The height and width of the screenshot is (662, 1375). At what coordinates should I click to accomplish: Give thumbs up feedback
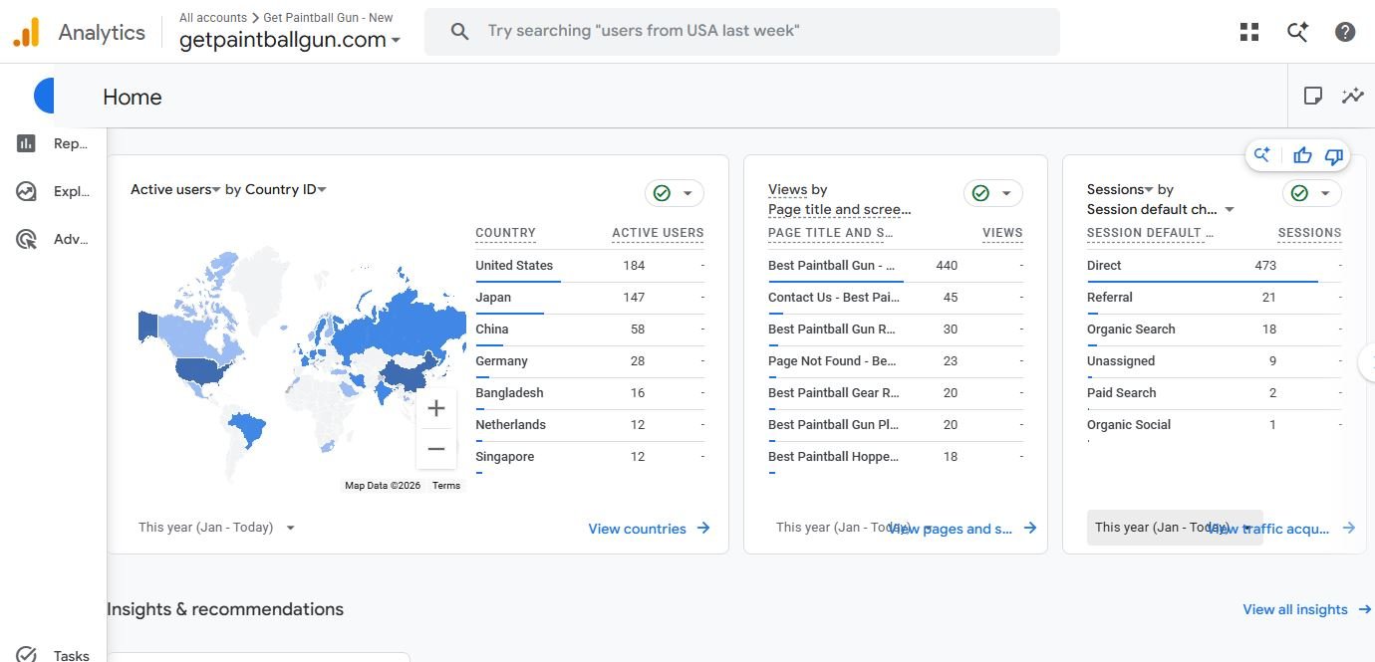point(1302,155)
